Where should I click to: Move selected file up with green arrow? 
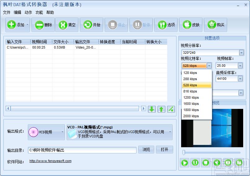(161, 109)
